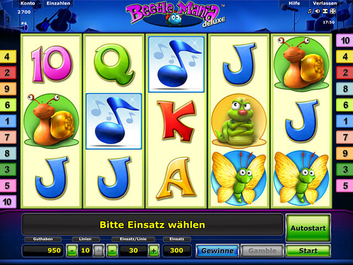Click the Autostart button
The width and height of the screenshot is (353, 265).
[308, 228]
